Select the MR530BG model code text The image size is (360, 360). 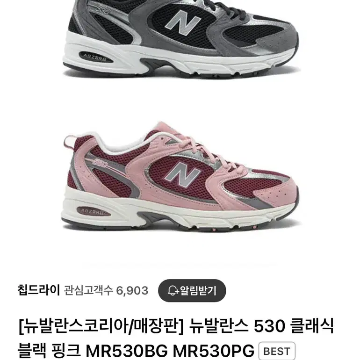pyautogui.click(x=127, y=351)
